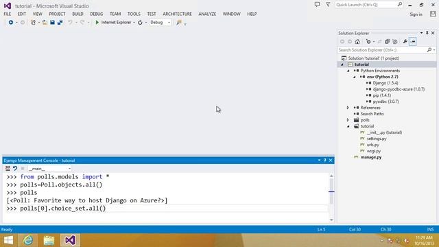Open Solution Explorer window position dropdown
This screenshot has height=247, width=439.
coord(421,33)
